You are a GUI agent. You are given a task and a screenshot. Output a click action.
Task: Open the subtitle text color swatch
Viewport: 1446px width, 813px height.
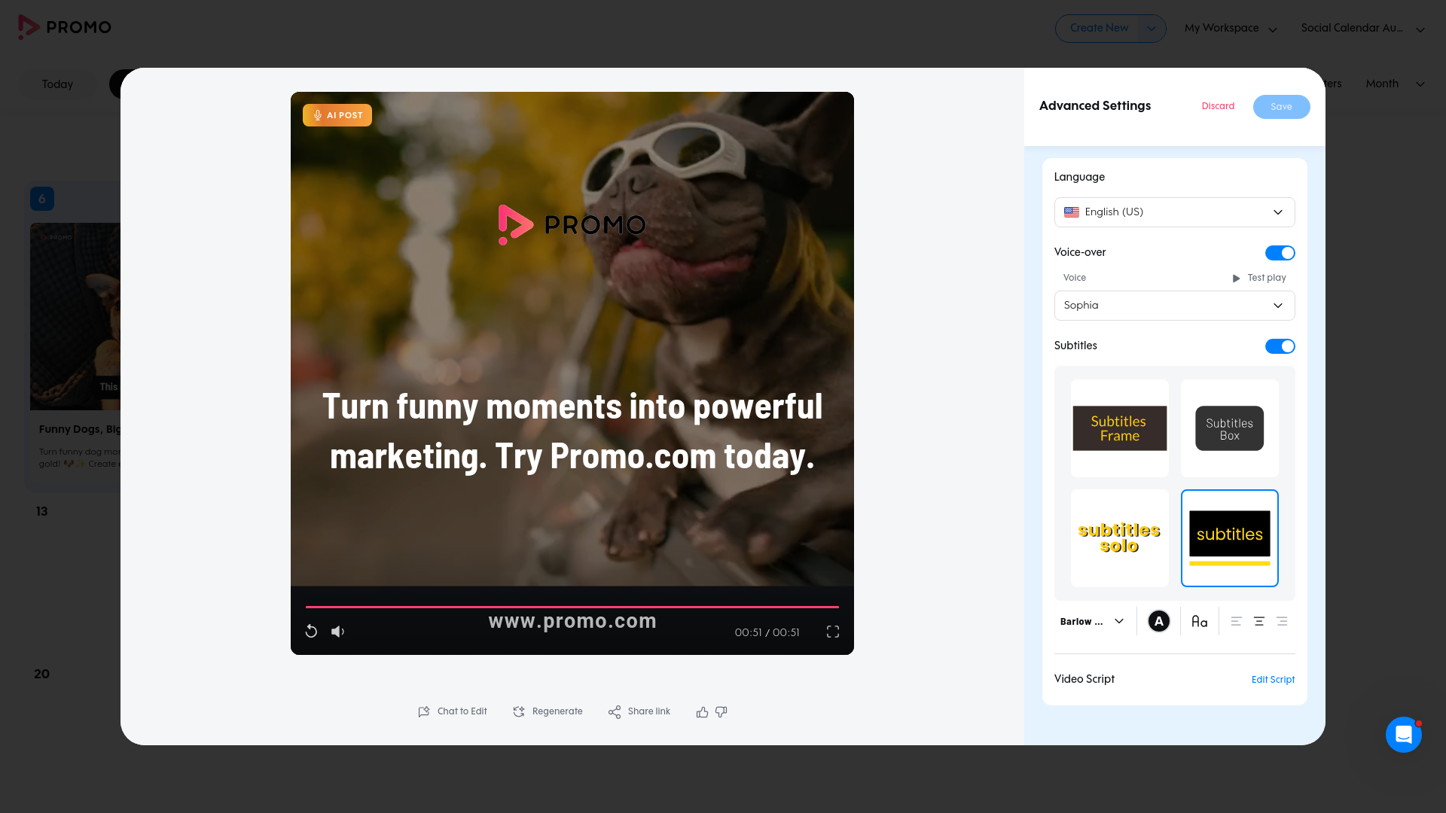1158,621
